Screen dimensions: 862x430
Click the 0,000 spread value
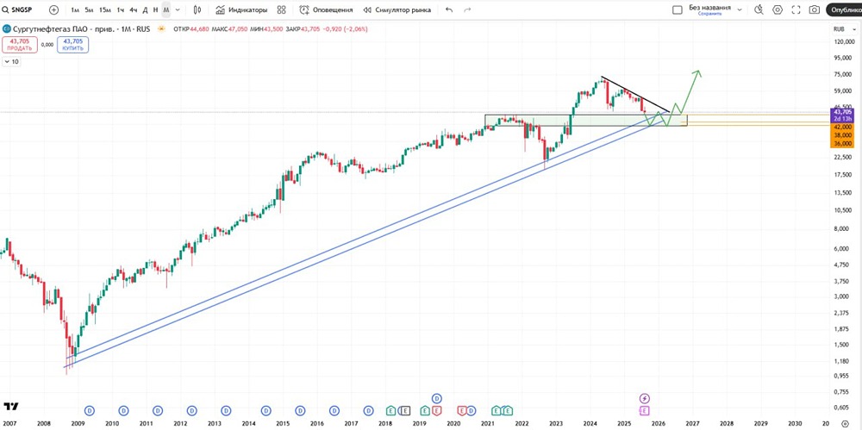tap(47, 45)
